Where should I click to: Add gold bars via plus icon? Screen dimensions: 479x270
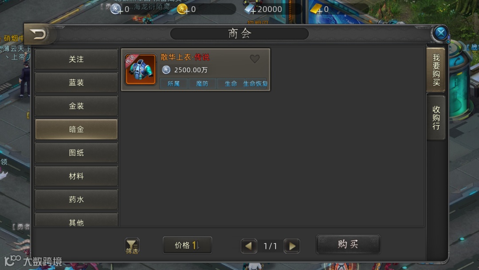click(319, 11)
